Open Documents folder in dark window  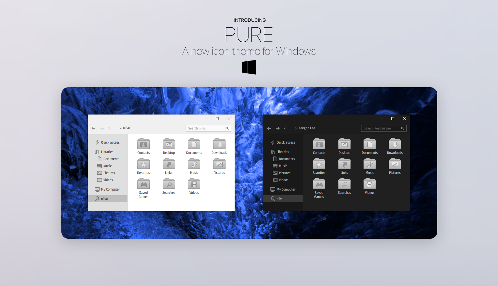coord(370,146)
